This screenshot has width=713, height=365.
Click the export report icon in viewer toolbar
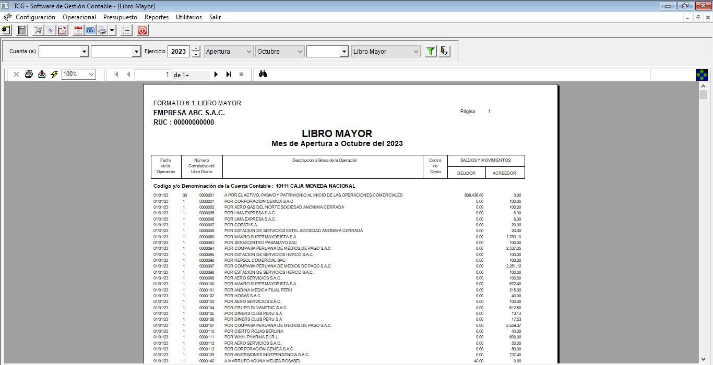pos(42,75)
